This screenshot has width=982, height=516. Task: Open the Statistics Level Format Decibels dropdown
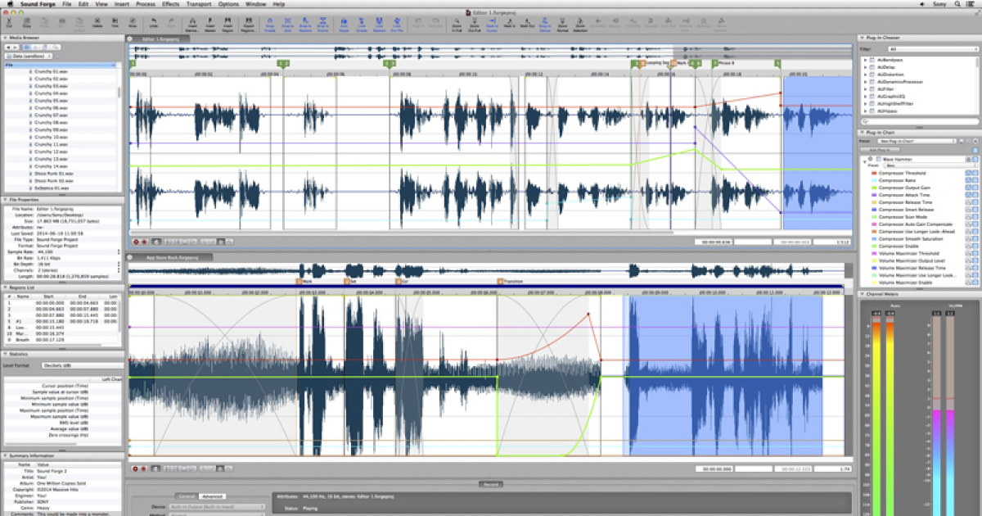(x=83, y=365)
